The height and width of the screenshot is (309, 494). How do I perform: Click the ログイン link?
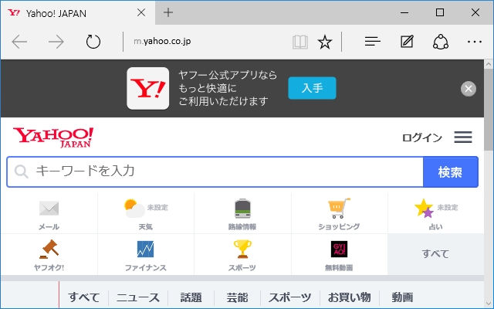(422, 138)
